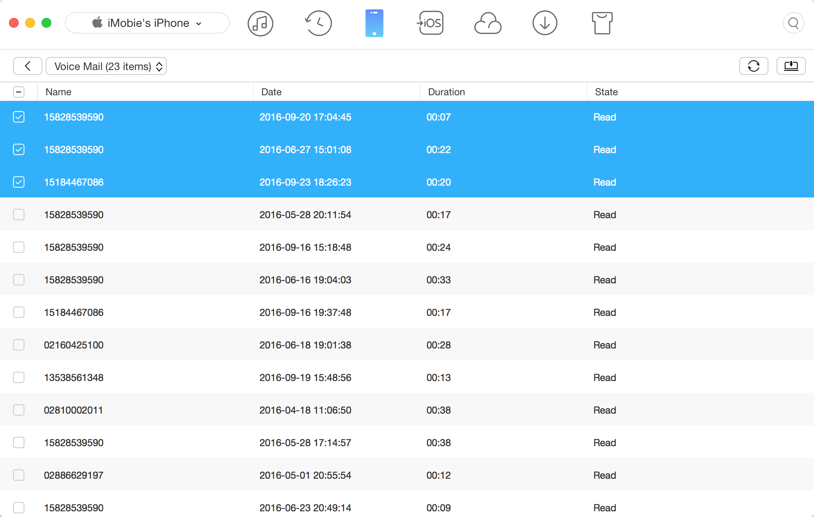Check the 2016-09-16 15:18:48 voicemail
Viewport: 814px width, 517px height.
click(x=19, y=247)
